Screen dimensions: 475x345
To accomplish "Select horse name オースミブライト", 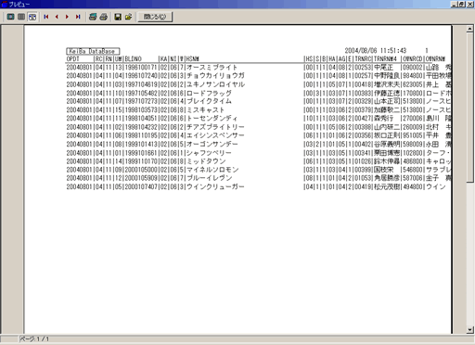I will (212, 68).
